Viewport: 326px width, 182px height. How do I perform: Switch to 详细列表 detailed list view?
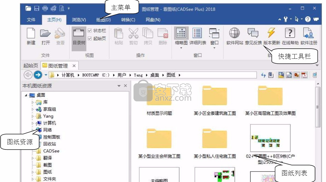point(197,33)
